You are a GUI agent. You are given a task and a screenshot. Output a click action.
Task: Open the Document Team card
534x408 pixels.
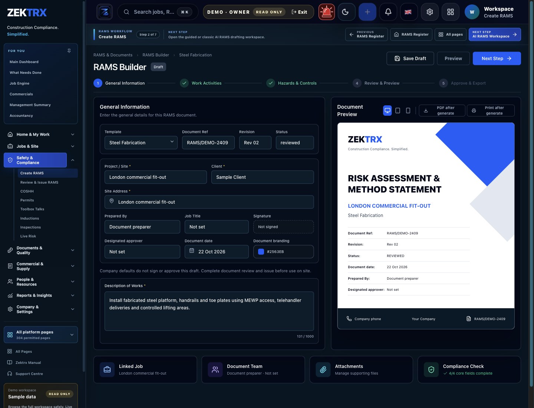click(x=253, y=370)
